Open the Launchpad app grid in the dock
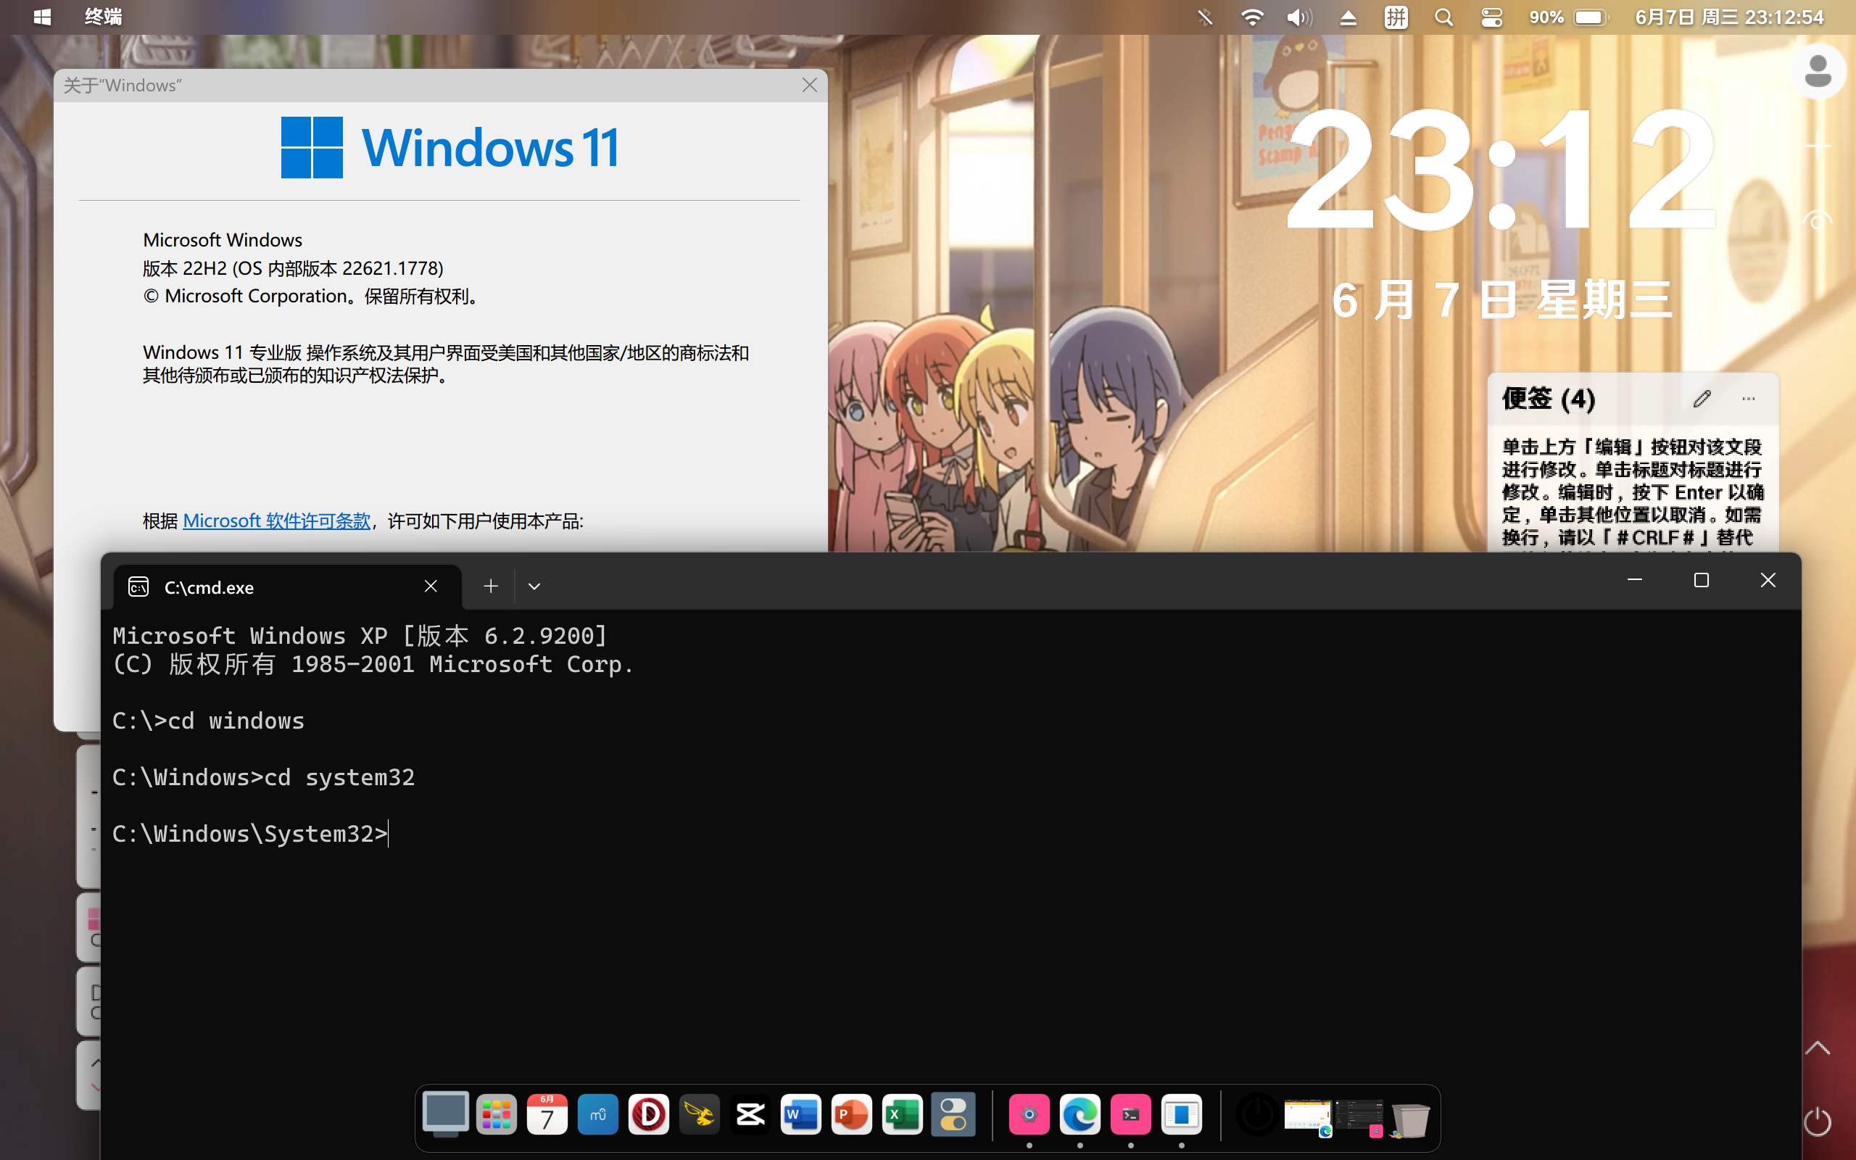The width and height of the screenshot is (1856, 1160). pos(496,1115)
